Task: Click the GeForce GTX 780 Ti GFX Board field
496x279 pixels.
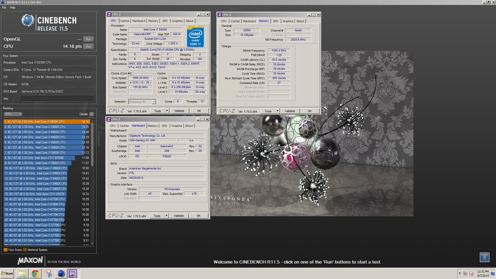Action: click(57, 91)
